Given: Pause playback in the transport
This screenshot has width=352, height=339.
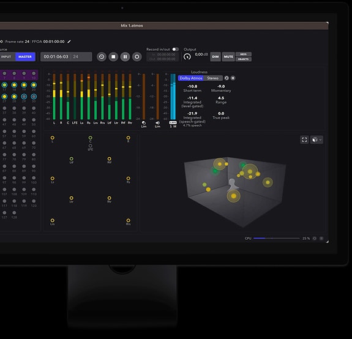Looking at the screenshot, I should click(x=125, y=57).
